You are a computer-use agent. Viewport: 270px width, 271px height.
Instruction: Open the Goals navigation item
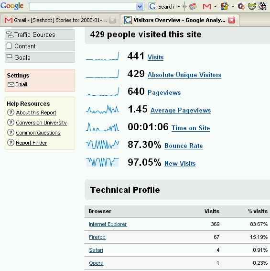coord(40,57)
